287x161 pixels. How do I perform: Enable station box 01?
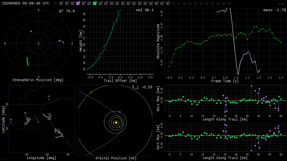coord(61,3)
